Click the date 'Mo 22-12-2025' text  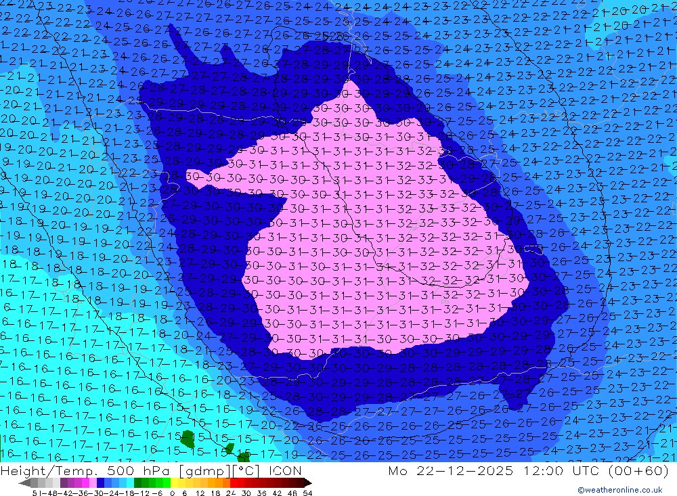coord(451,470)
